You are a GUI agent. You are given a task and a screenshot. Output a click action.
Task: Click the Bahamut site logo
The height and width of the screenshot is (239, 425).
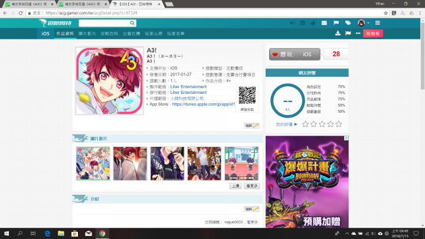[55, 23]
